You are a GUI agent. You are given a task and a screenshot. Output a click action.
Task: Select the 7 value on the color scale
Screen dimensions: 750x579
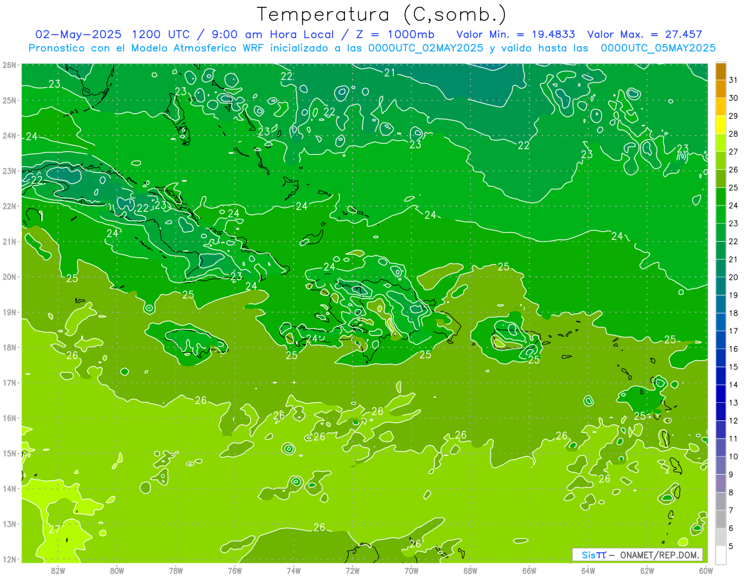coord(731,511)
